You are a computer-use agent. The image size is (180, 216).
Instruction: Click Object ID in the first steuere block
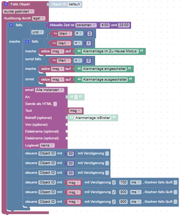(47, 153)
